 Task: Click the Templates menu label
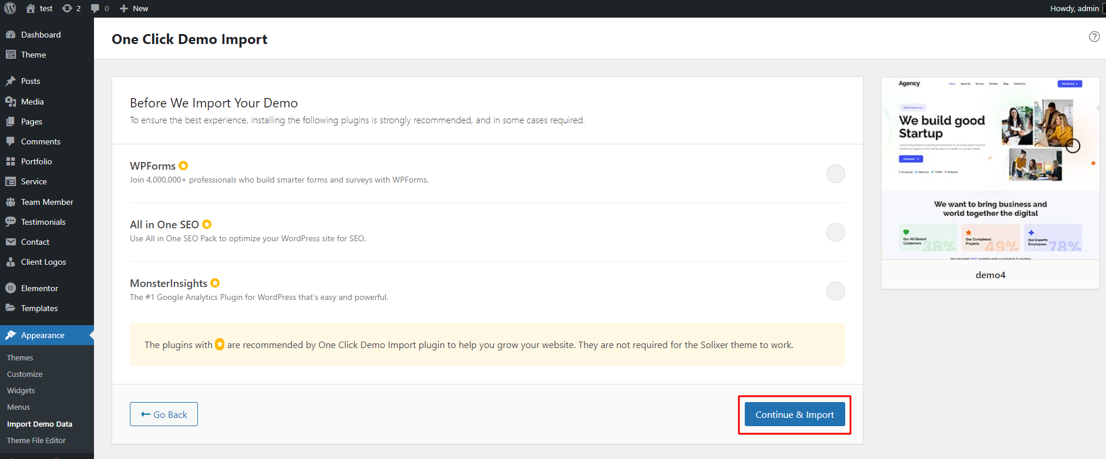[39, 308]
